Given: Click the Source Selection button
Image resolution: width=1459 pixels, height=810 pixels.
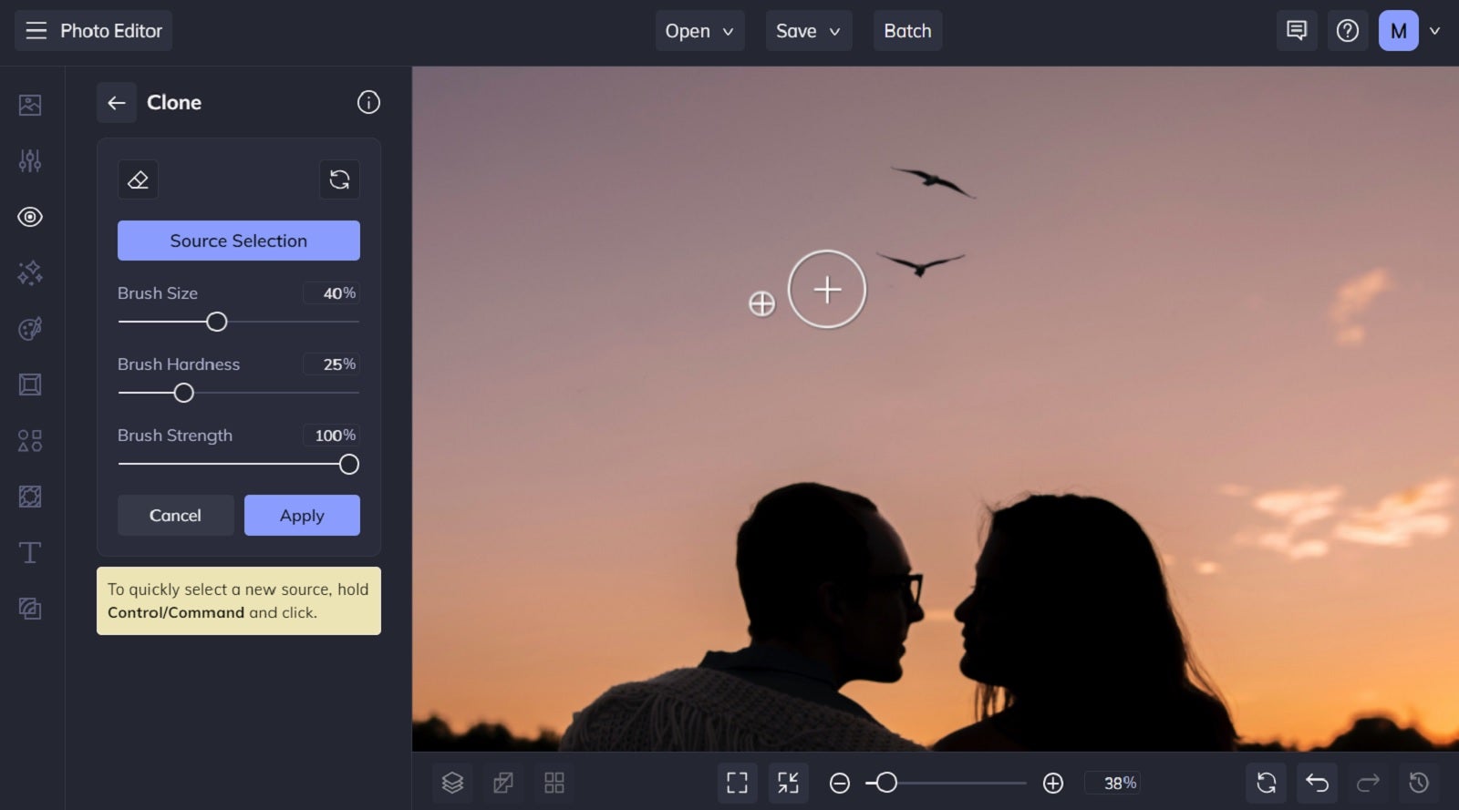Looking at the screenshot, I should coord(239,241).
